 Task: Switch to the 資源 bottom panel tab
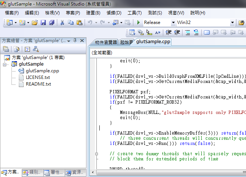[x=75, y=172]
